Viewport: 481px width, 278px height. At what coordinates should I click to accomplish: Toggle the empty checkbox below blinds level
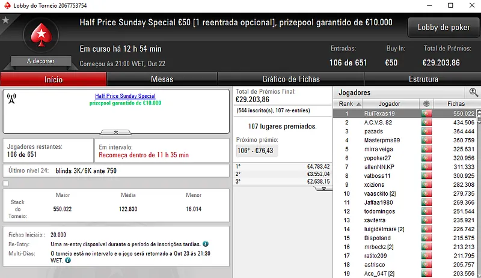(6, 183)
